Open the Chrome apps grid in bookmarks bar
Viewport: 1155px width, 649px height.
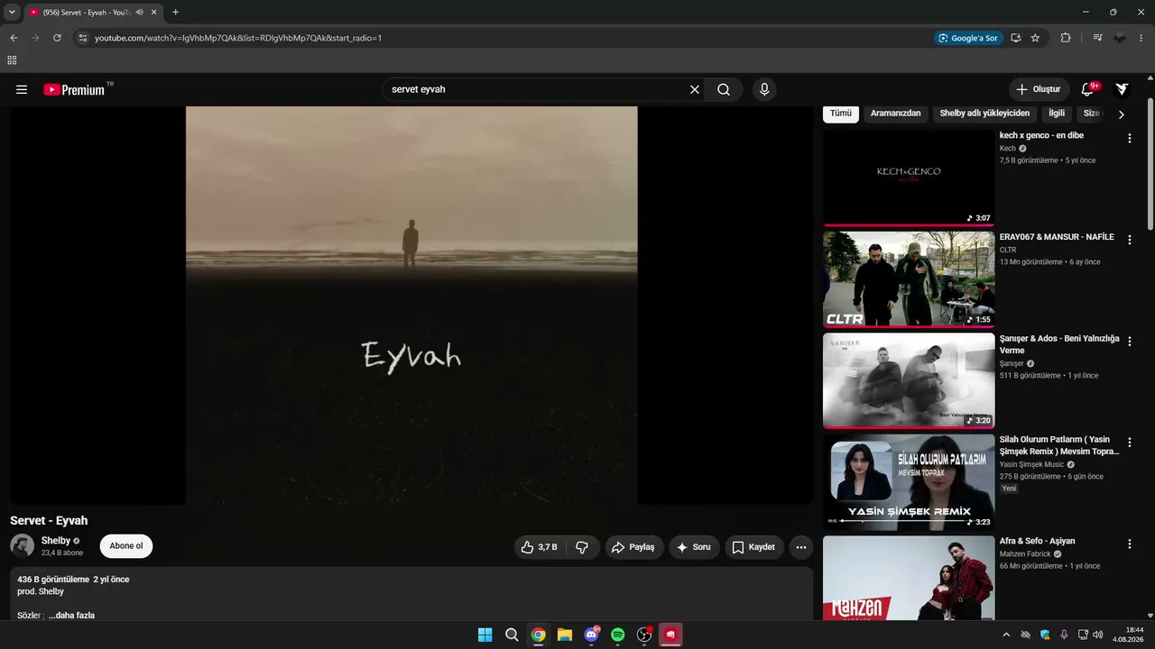click(x=12, y=60)
